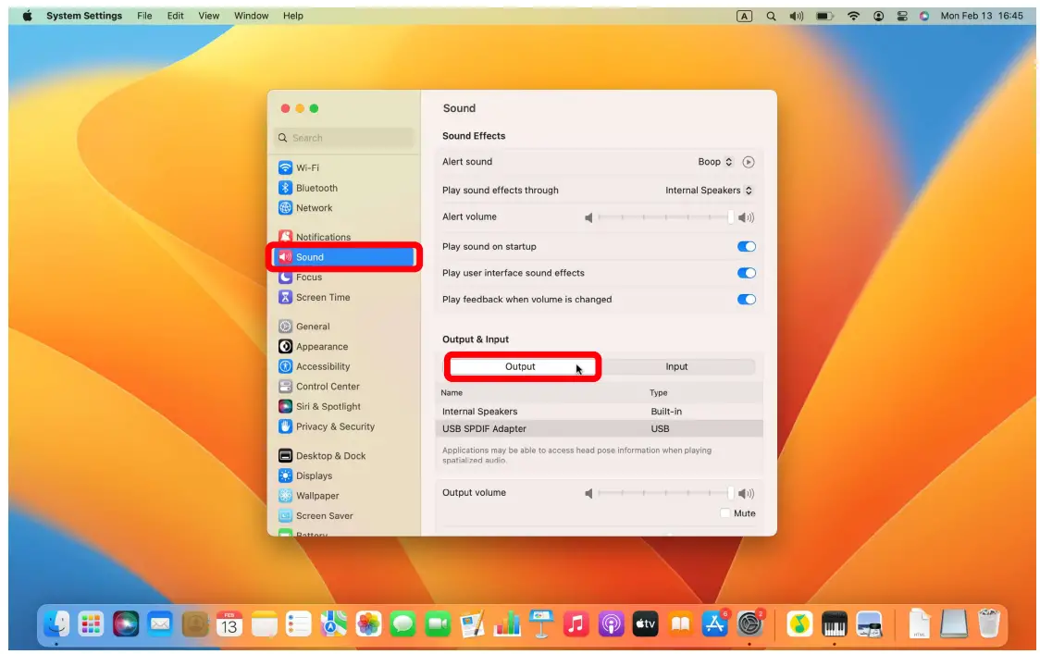Disable Play user interface sound effects
Screen dimensions: 1040x654
tap(746, 273)
